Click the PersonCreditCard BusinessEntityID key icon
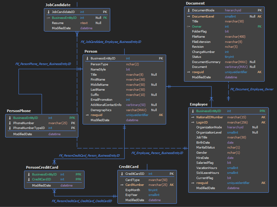The width and height of the screenshot is (277, 207). pos(29,175)
